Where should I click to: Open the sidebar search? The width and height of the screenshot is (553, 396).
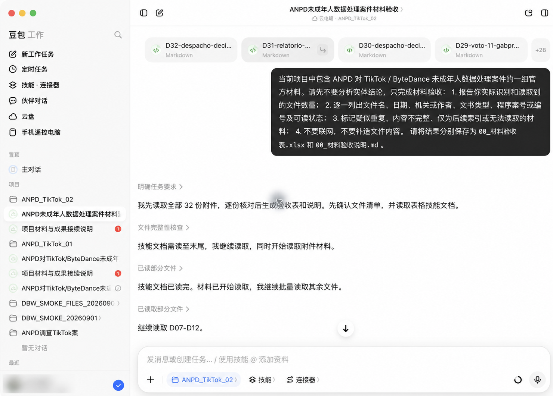click(118, 35)
